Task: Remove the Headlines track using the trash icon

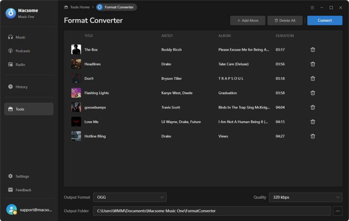Action: [313, 64]
